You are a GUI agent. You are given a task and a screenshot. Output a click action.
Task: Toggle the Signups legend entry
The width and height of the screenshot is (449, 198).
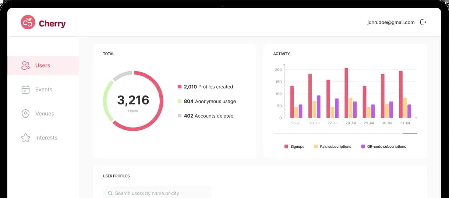(x=294, y=146)
